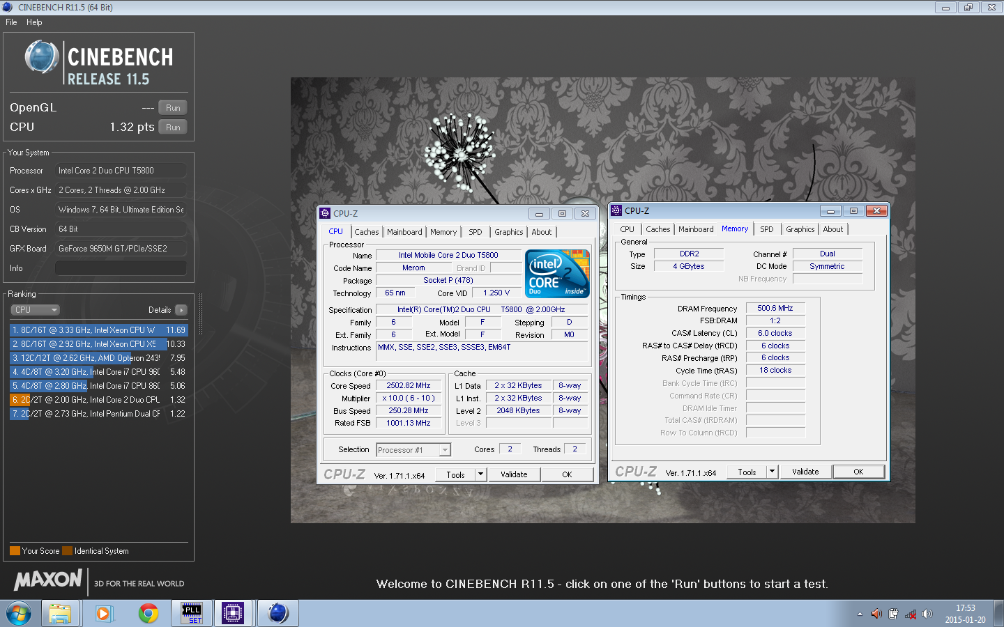This screenshot has width=1004, height=627.
Task: Select ranking row 12C/12T AMD Opteron
Action: coord(99,358)
